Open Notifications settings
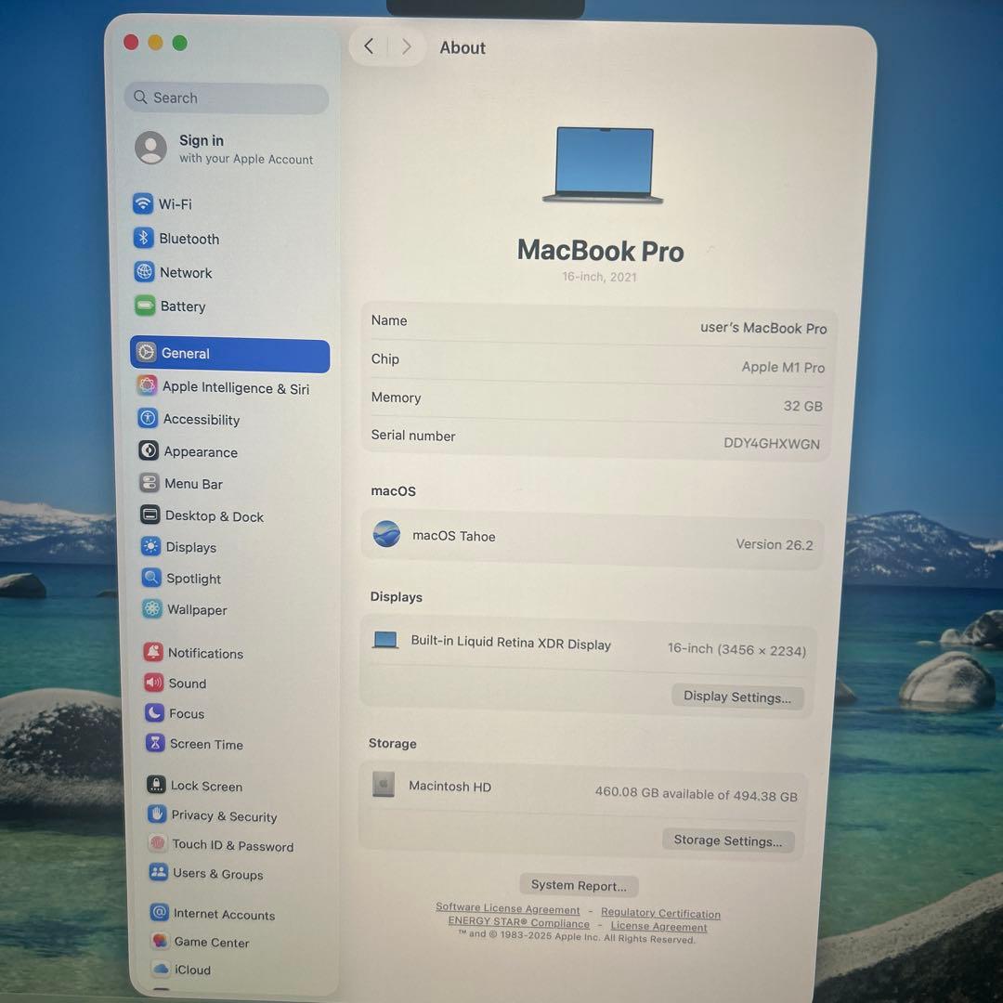This screenshot has height=1003, width=1003. (205, 653)
